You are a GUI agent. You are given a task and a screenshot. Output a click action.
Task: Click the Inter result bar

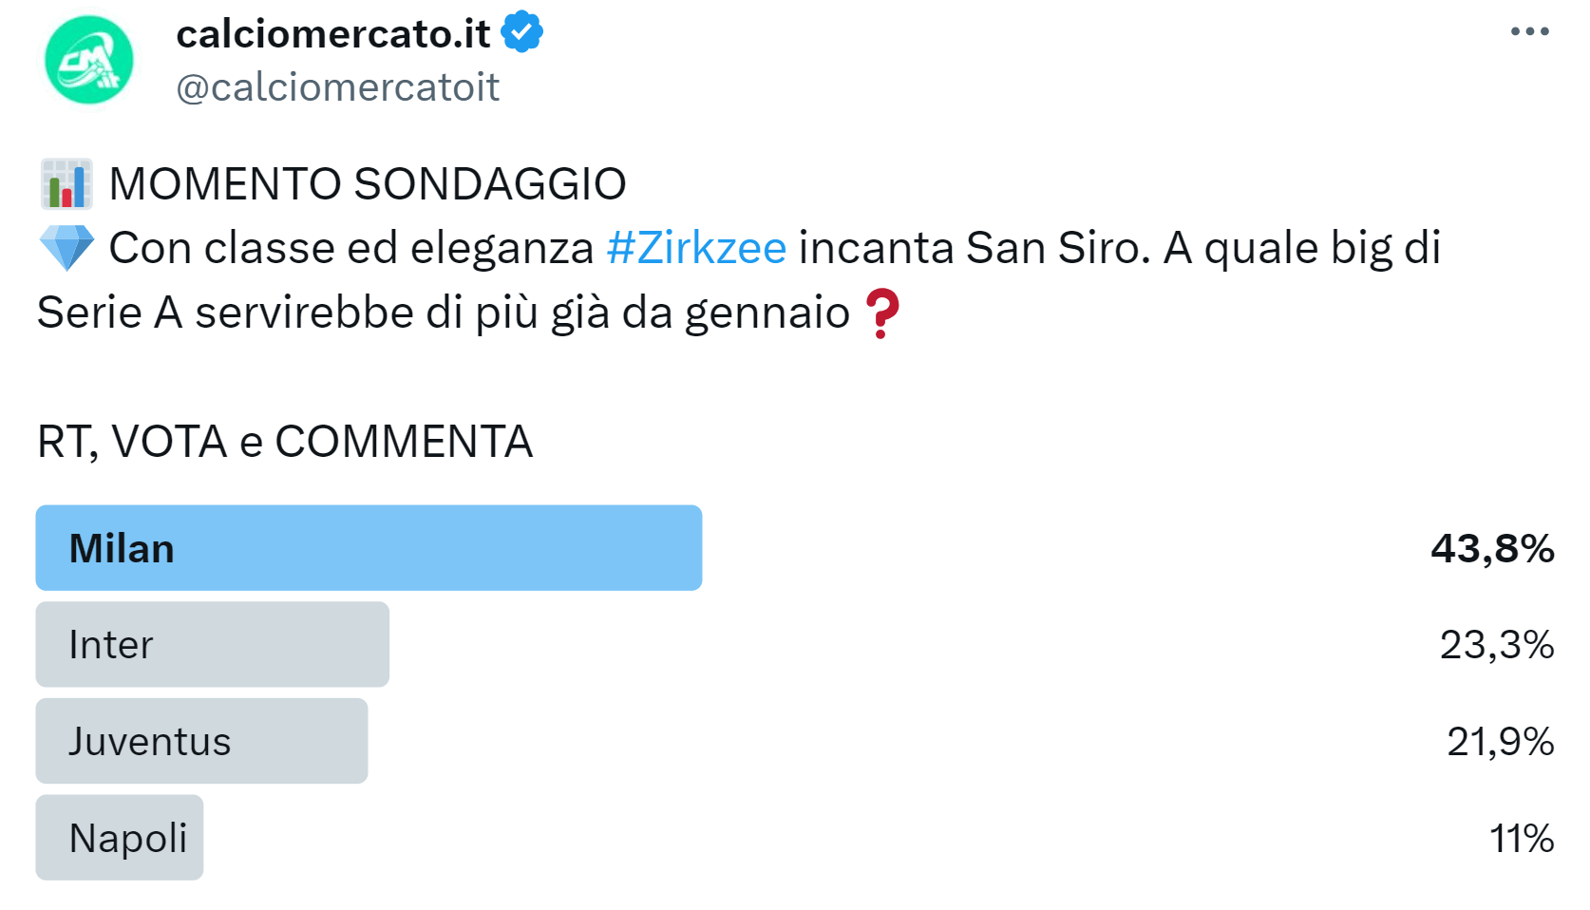tap(212, 644)
